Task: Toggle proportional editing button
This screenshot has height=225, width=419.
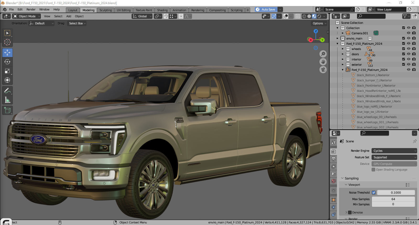Action: click(181, 16)
